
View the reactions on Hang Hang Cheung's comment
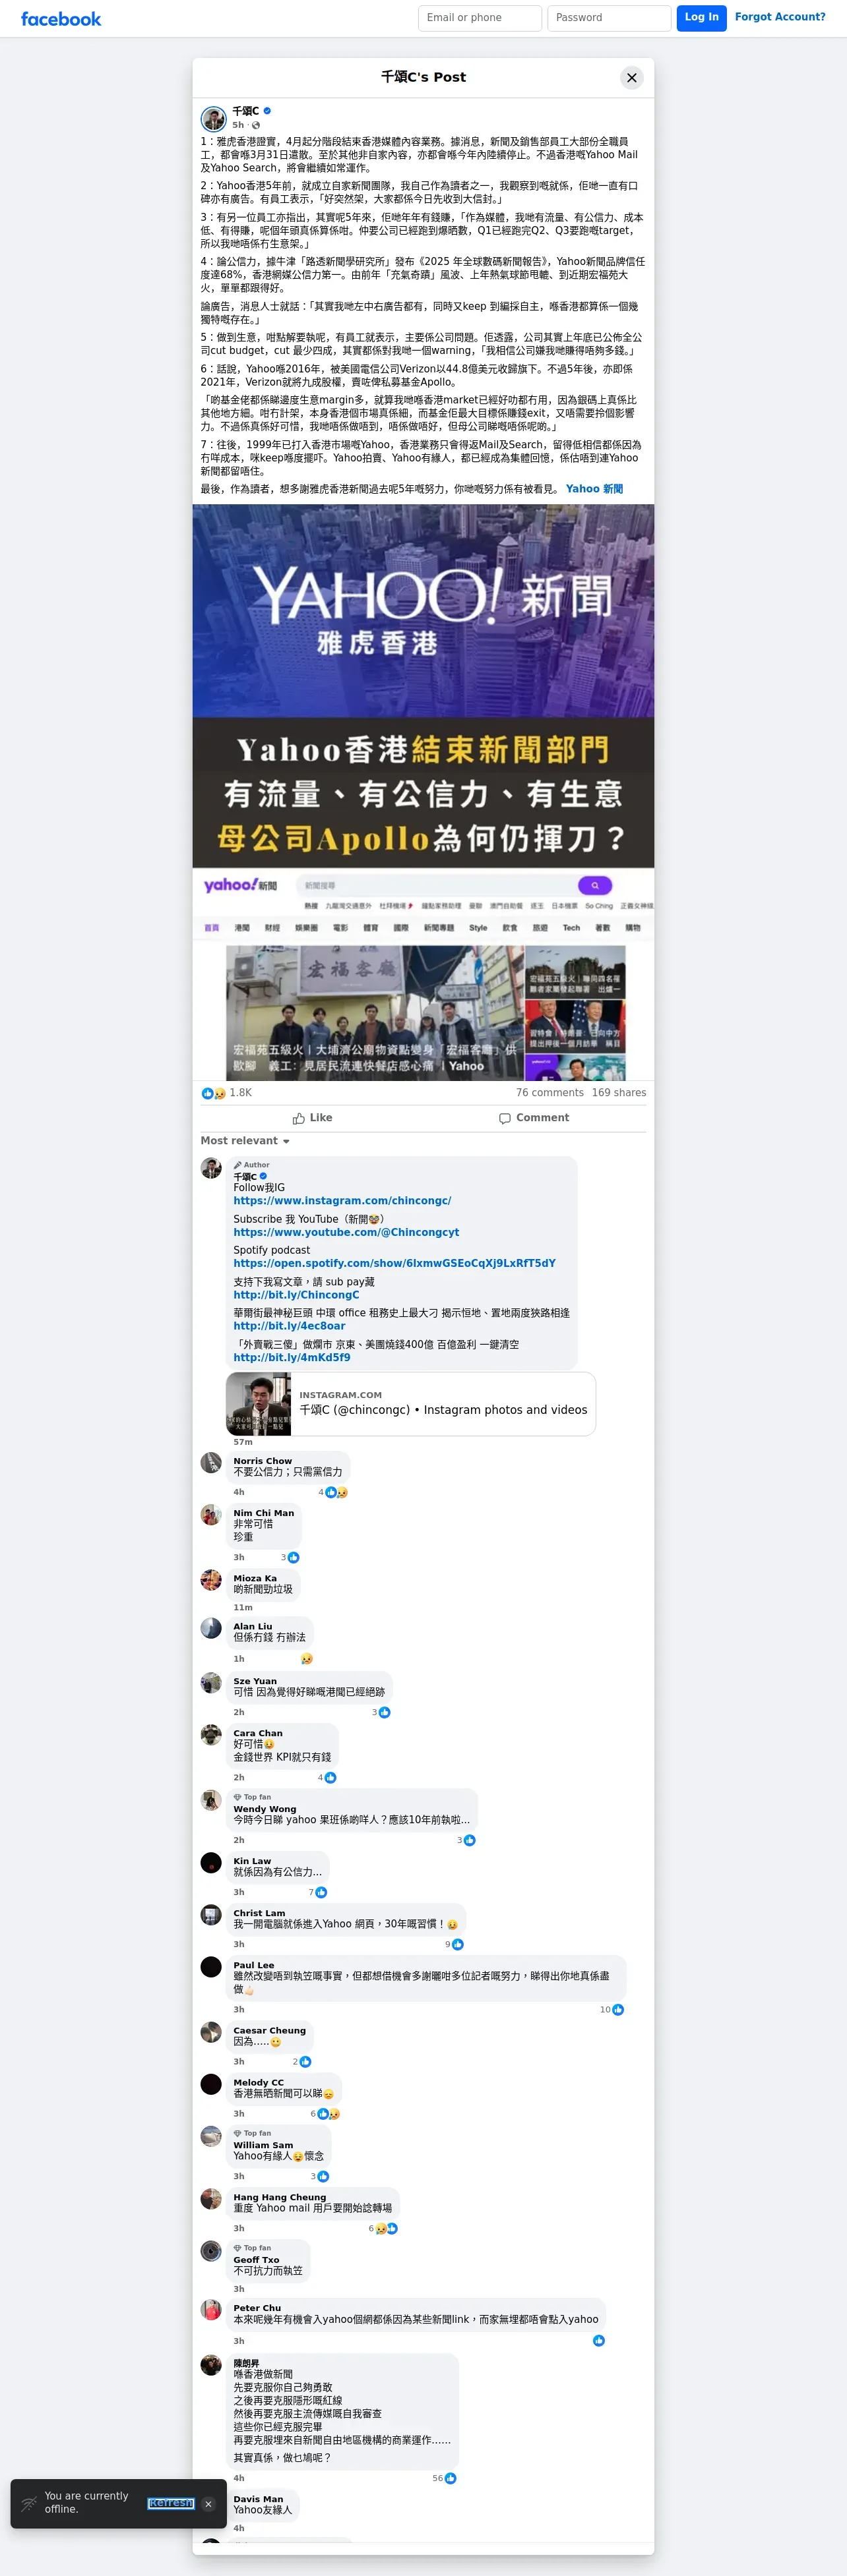383,2228
